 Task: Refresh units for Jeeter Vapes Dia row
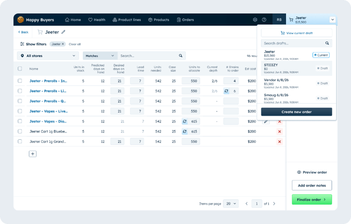(x=185, y=121)
